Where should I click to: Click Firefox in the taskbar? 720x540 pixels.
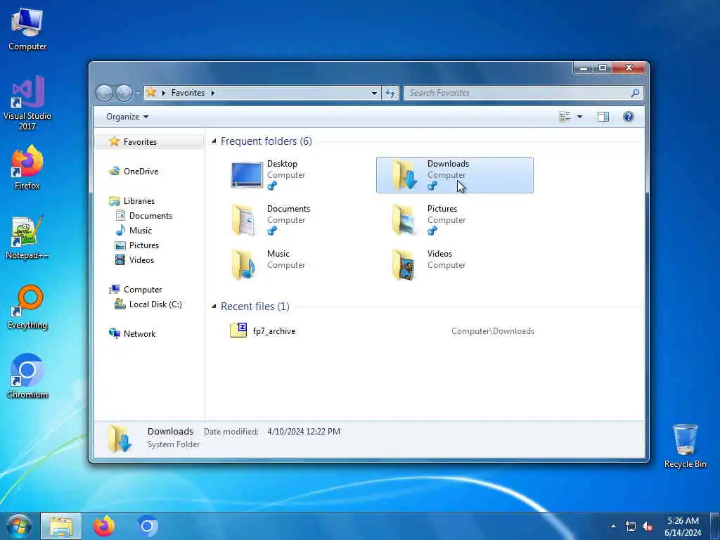click(x=104, y=526)
